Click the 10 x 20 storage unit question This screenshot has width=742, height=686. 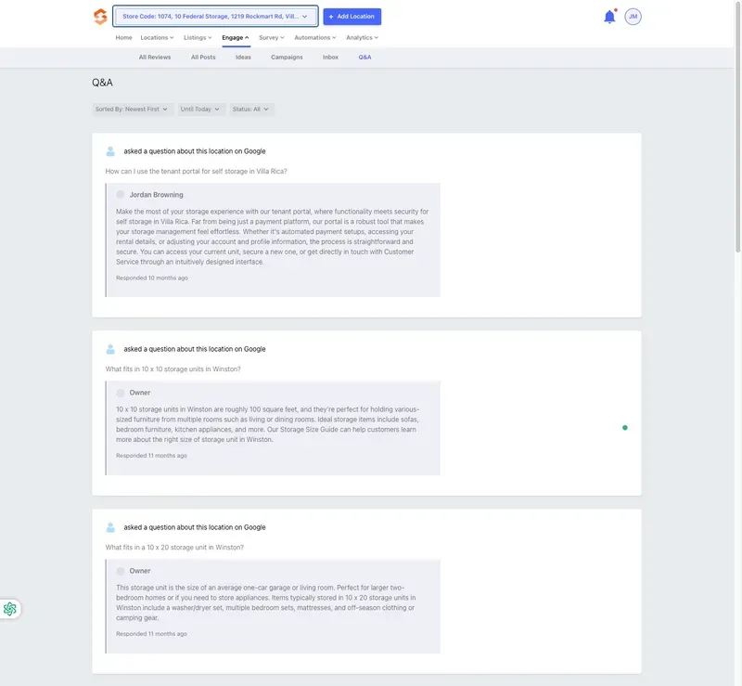(174, 547)
